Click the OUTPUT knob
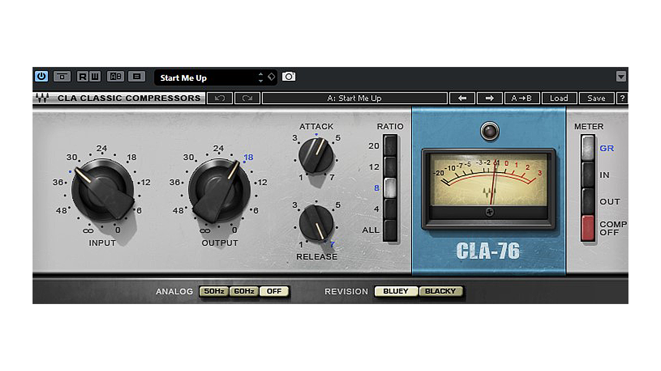The image size is (661, 371). pos(219,190)
